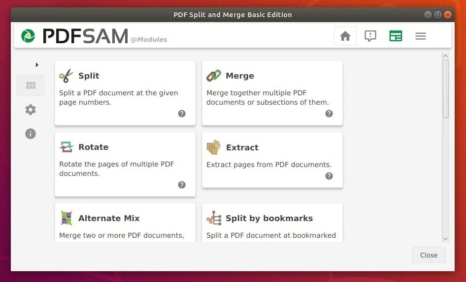Open the hamburger menu
466x282 pixels.
pos(421,36)
